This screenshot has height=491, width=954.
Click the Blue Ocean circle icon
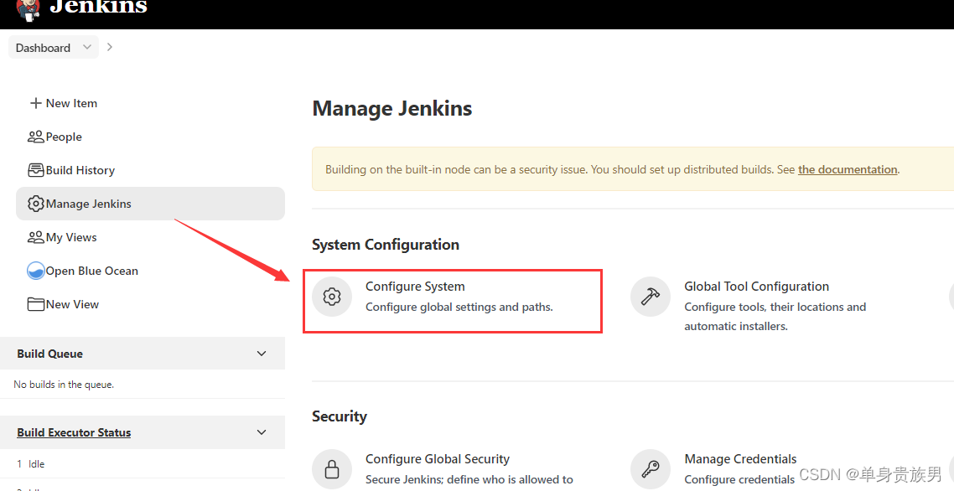coord(36,271)
